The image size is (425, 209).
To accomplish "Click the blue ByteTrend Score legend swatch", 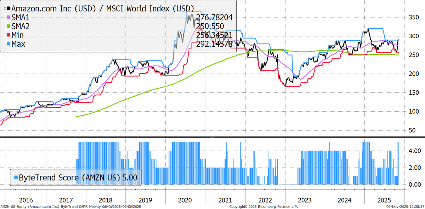I will click(x=15, y=176).
